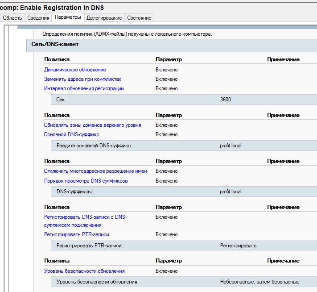
Task: Switch to the Область tab
Action: [x=12, y=18]
